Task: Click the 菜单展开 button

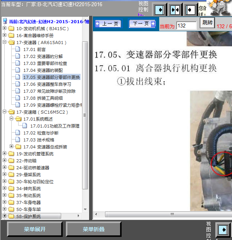Action: pos(35,229)
